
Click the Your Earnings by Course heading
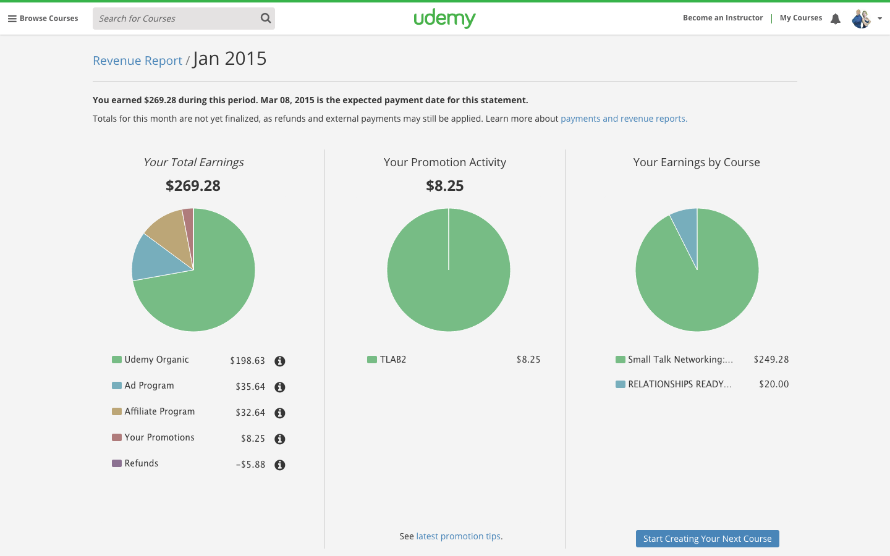(x=697, y=162)
